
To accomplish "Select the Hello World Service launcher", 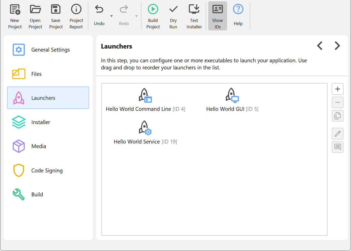I will tap(145, 133).
